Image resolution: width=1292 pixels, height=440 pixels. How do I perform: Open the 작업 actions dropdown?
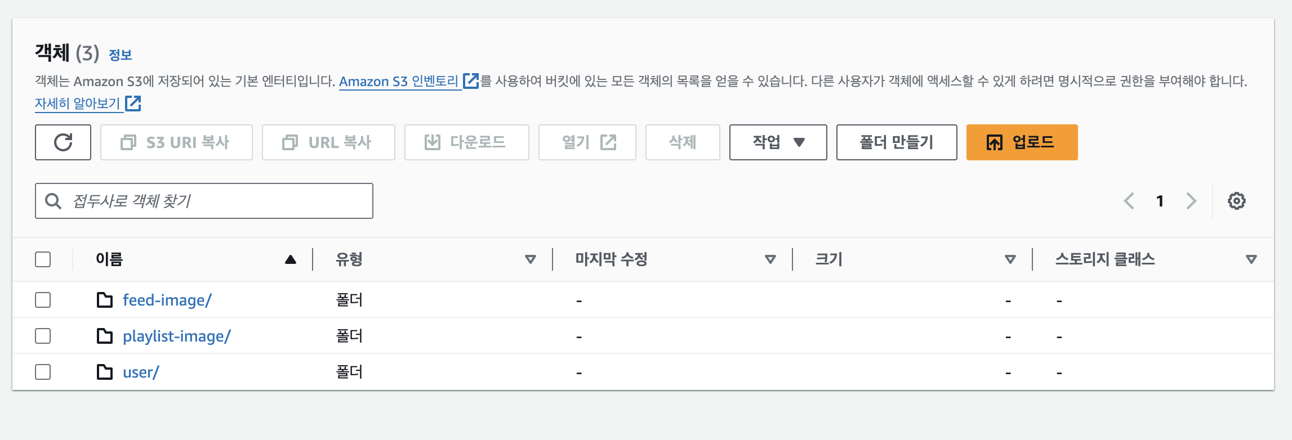pyautogui.click(x=778, y=142)
